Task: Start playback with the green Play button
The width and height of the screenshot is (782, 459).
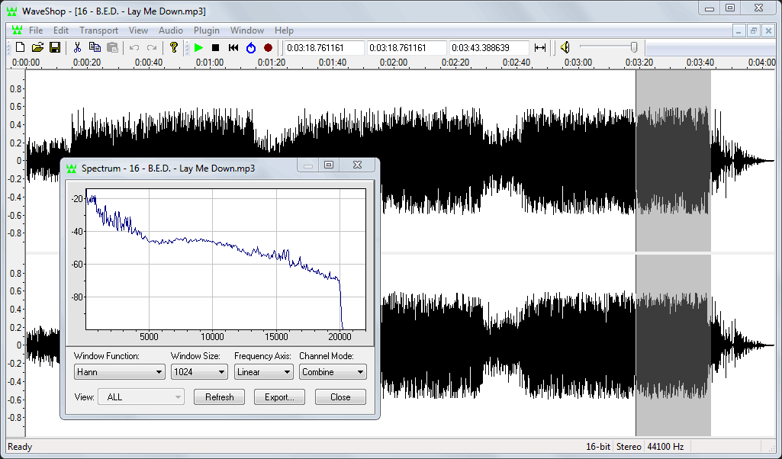Action: [198, 47]
